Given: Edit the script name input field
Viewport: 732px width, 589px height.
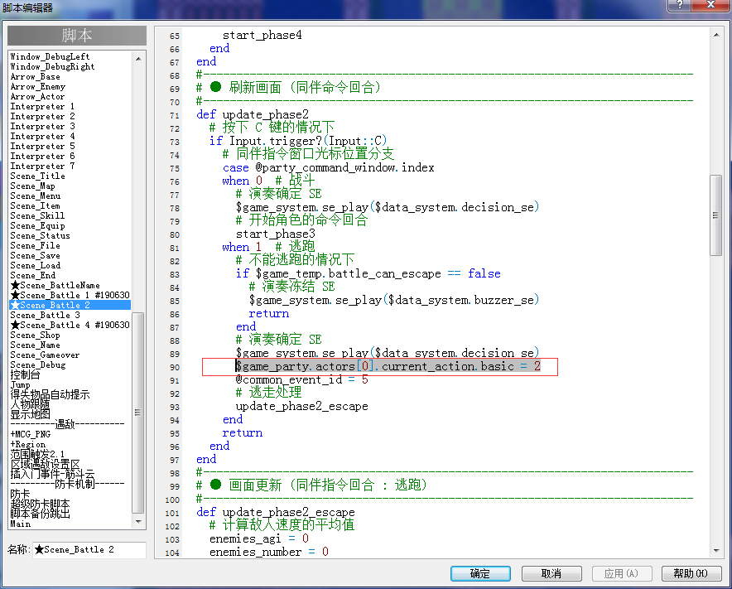Looking at the screenshot, I should point(89,550).
